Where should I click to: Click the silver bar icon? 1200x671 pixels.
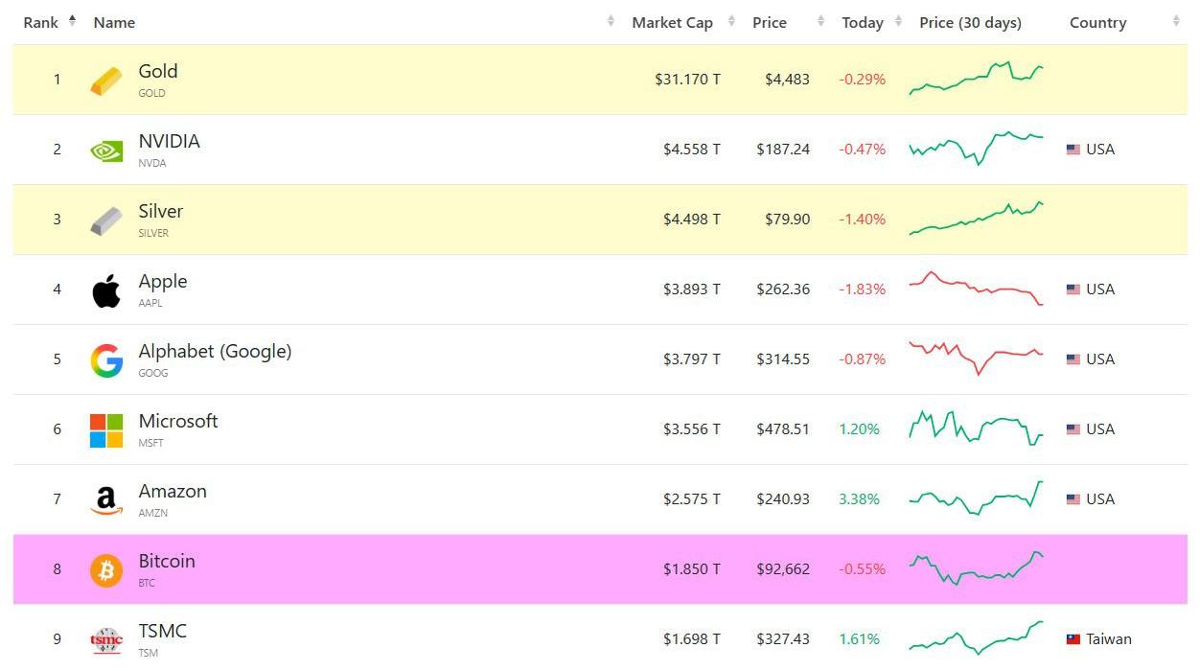[x=106, y=220]
